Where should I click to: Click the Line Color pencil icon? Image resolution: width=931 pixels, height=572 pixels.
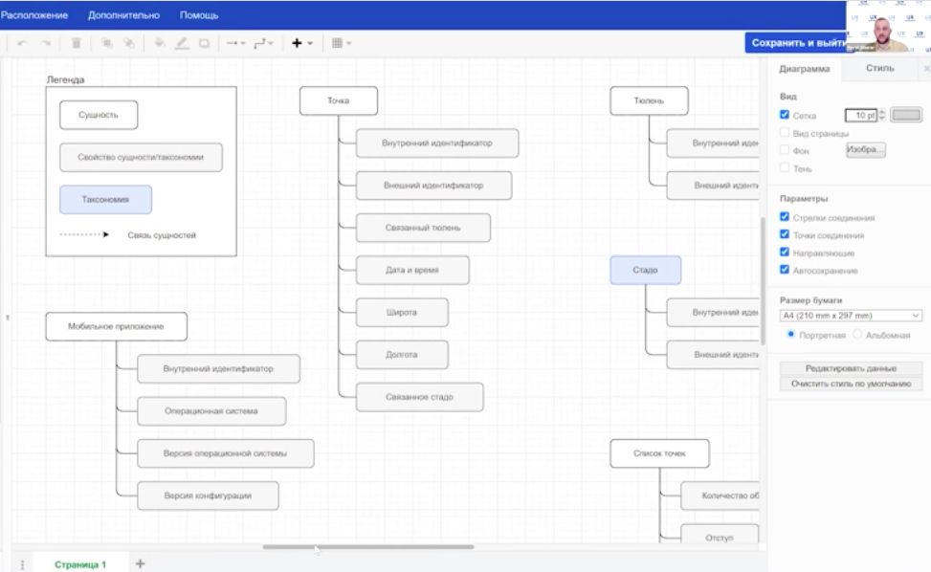182,43
